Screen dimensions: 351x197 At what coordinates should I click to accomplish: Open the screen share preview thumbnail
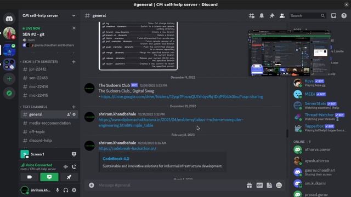pyautogui.click(x=290, y=53)
